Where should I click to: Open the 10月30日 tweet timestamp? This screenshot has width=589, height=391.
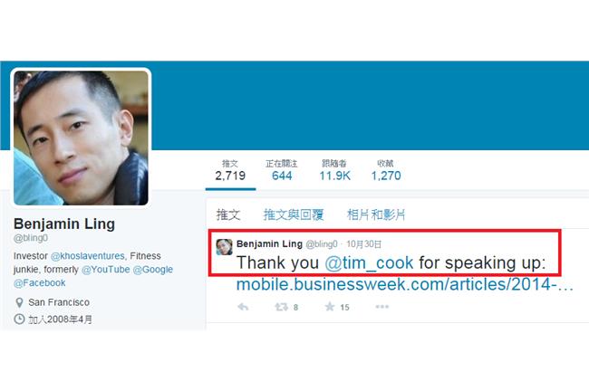(x=363, y=244)
